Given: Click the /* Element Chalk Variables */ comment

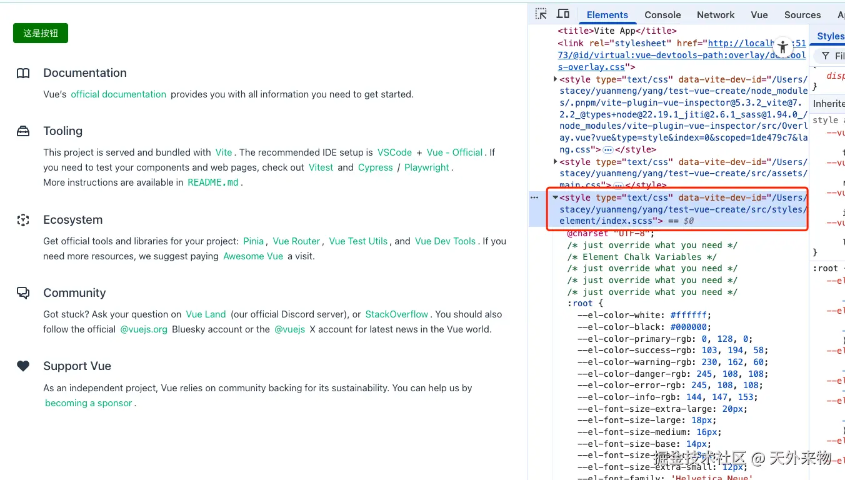Looking at the screenshot, I should [x=642, y=257].
